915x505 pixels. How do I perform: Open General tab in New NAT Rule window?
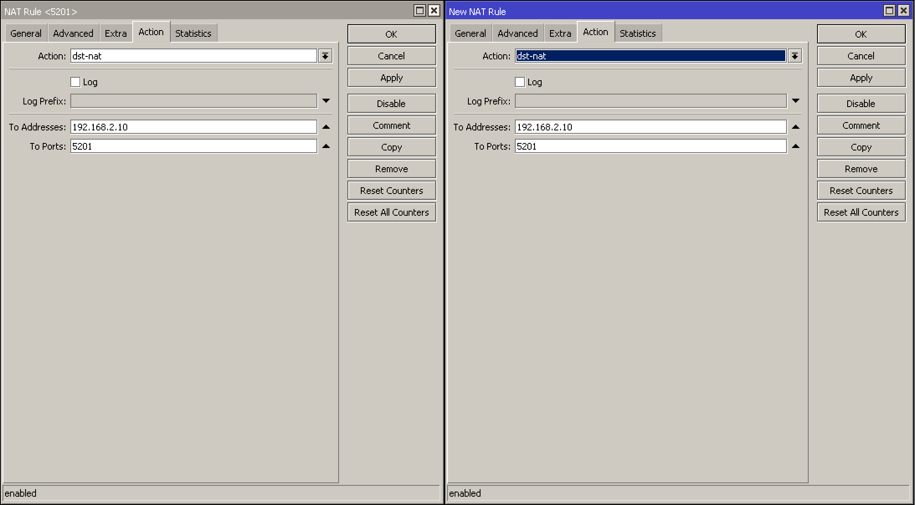pyautogui.click(x=470, y=33)
